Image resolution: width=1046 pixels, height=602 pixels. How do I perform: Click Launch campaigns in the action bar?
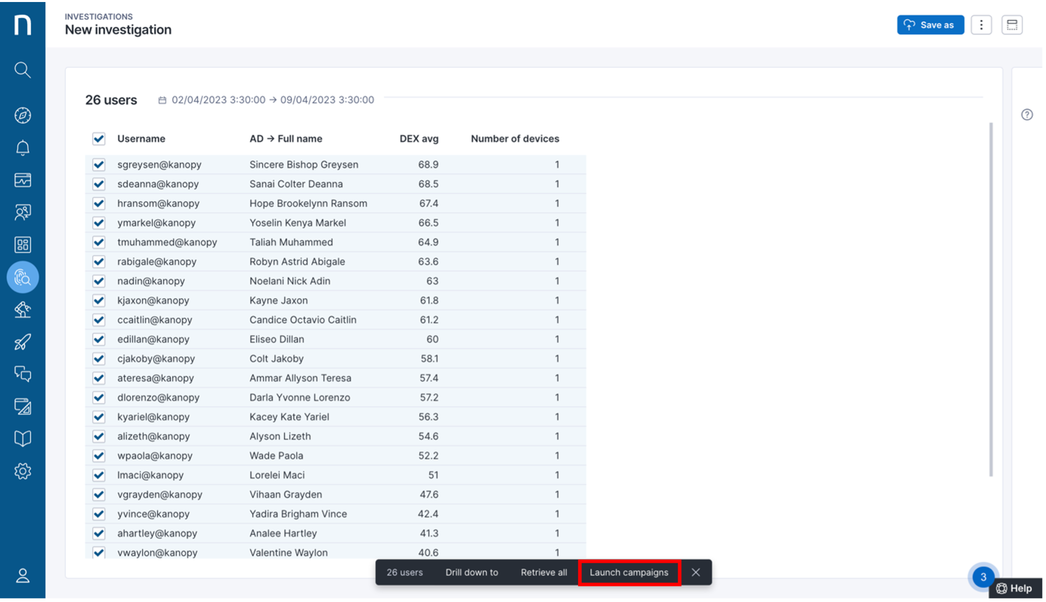coord(629,572)
